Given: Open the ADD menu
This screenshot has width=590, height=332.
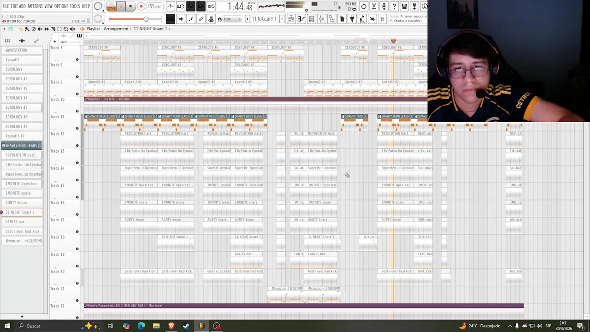Looking at the screenshot, I should click(22, 6).
